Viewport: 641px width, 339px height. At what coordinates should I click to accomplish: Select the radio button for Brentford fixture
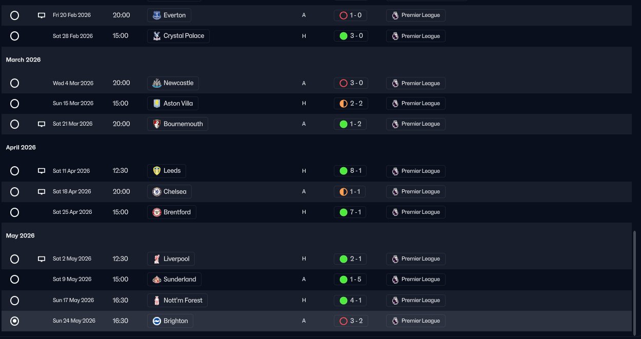pyautogui.click(x=14, y=212)
